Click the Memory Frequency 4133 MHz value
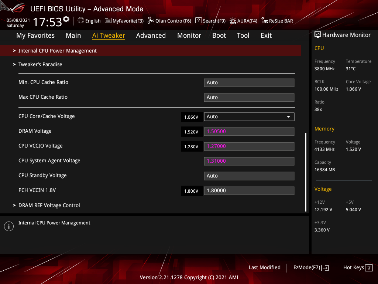Viewport: 378px width, 284px height. click(324, 149)
